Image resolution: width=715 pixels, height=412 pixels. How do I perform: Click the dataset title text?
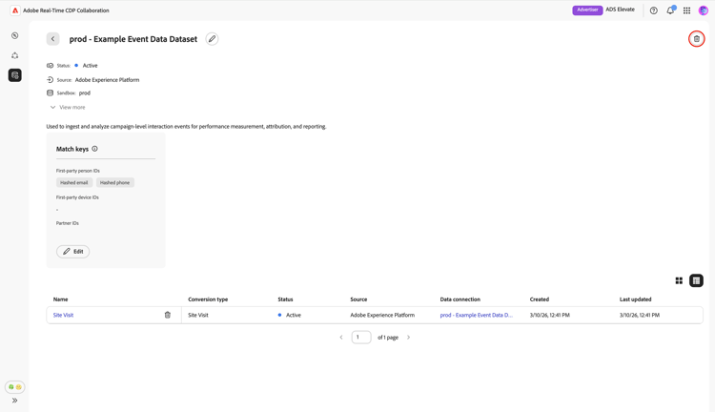tap(133, 39)
